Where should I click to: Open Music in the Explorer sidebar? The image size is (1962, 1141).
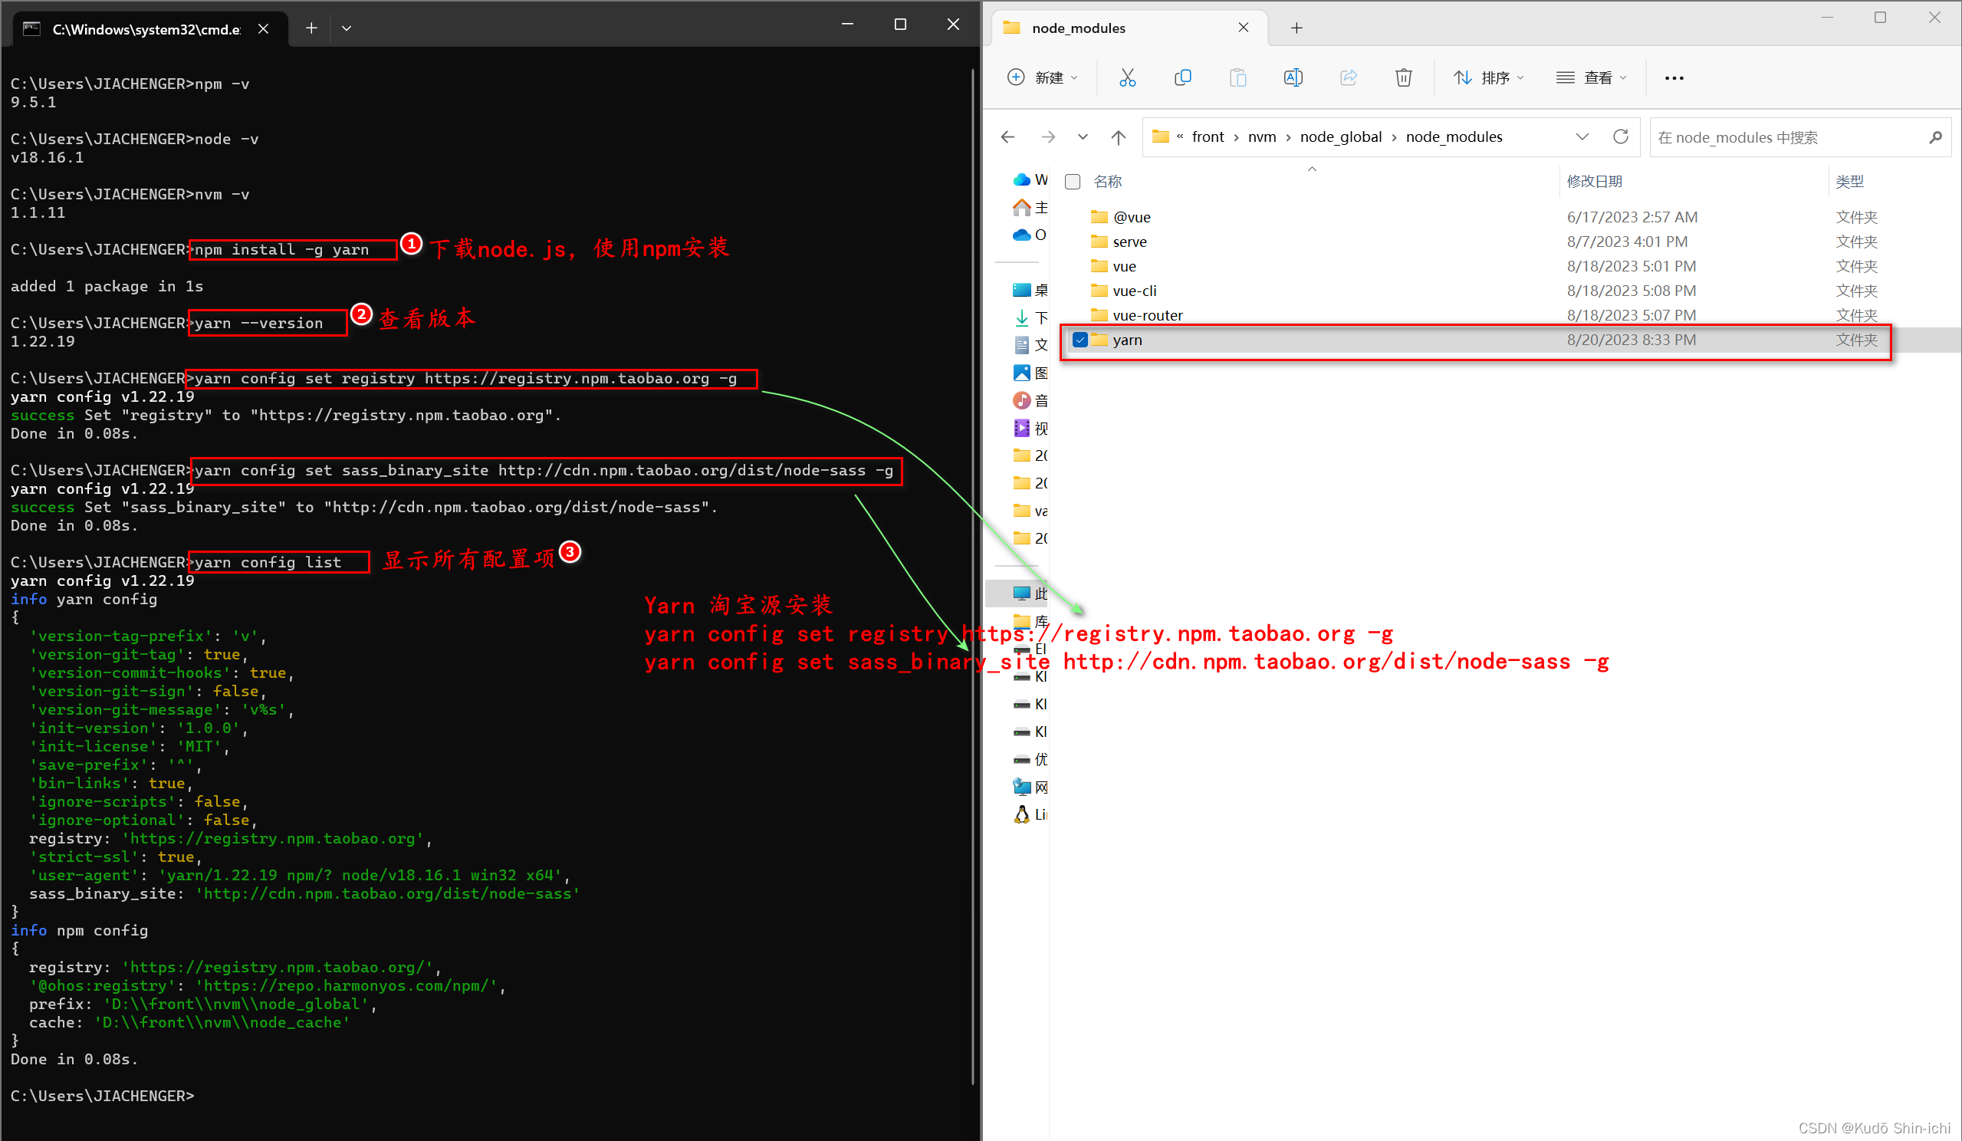(x=1030, y=400)
